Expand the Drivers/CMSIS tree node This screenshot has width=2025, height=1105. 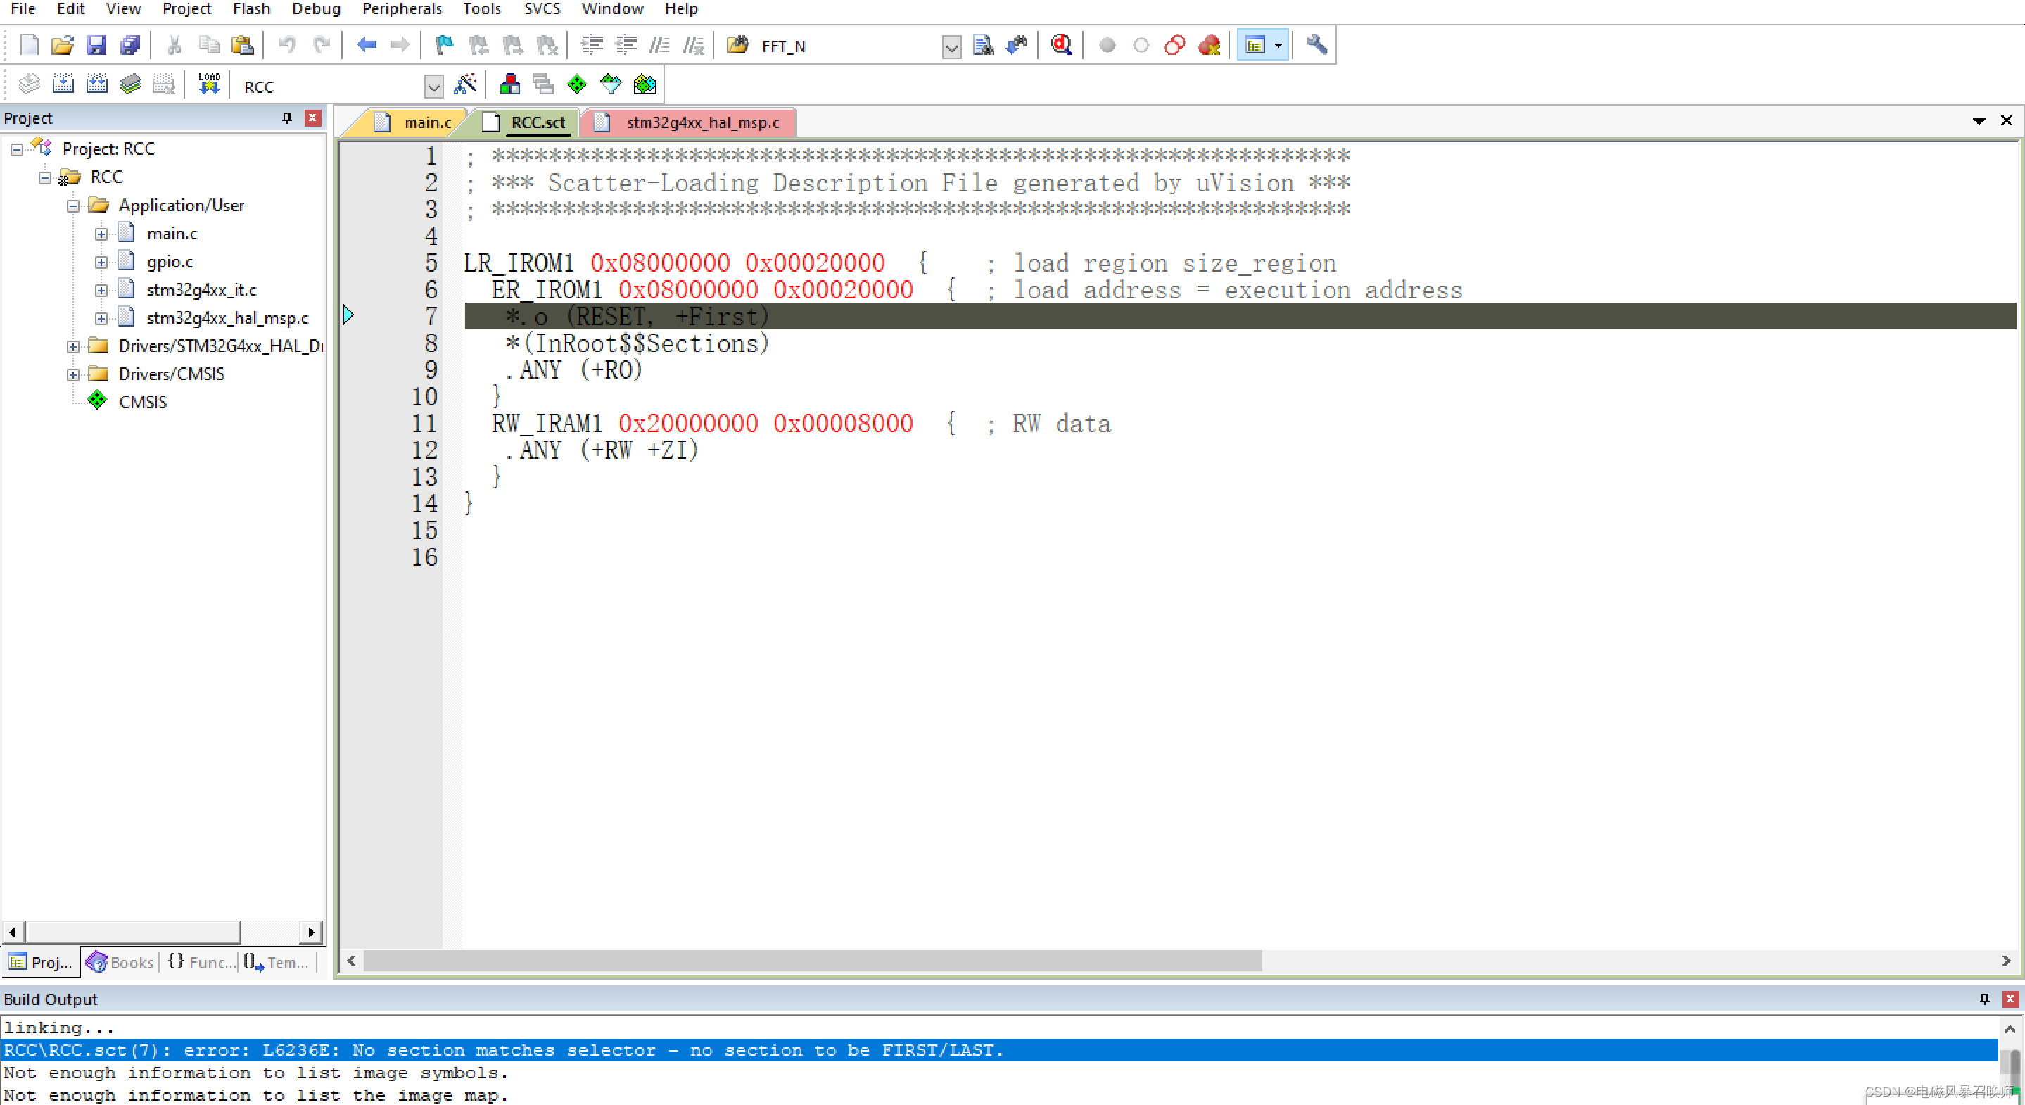[72, 374]
